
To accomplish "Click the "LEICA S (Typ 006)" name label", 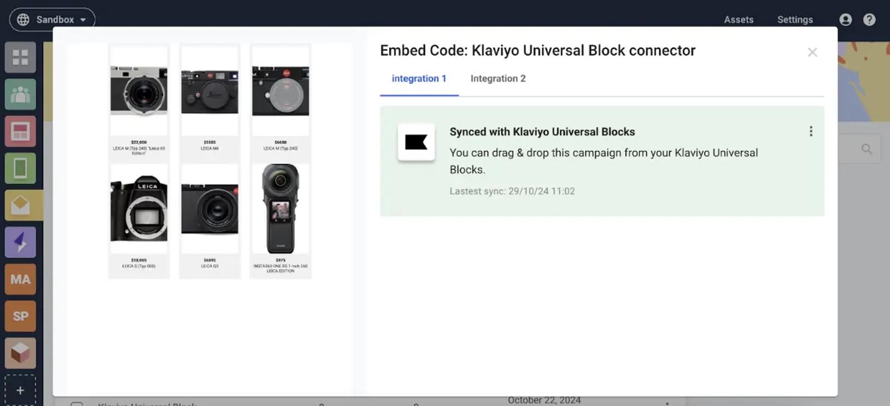I will (x=139, y=266).
